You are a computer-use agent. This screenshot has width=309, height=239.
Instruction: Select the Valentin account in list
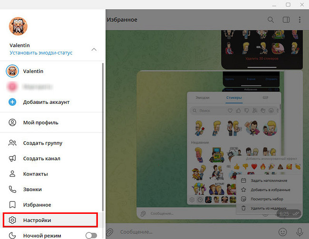[x=32, y=71]
